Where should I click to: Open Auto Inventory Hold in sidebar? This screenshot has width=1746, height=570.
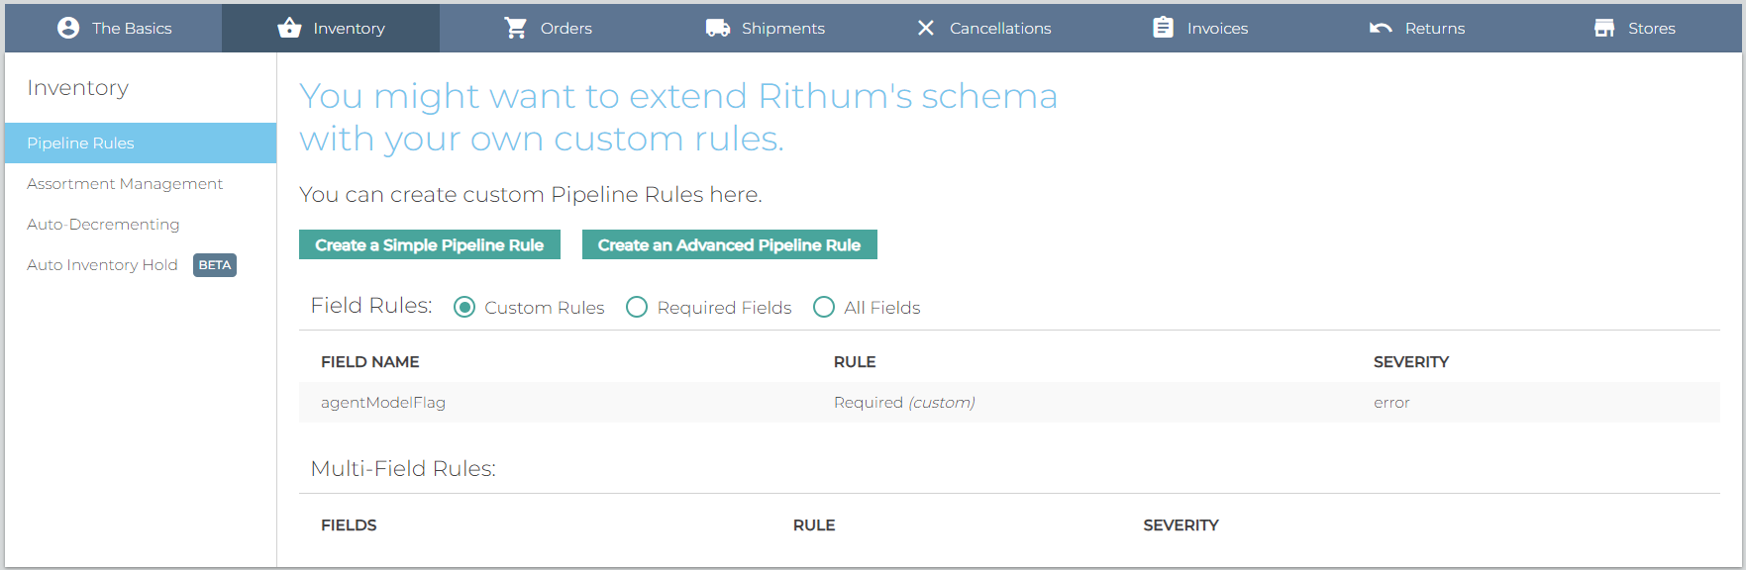point(102,264)
